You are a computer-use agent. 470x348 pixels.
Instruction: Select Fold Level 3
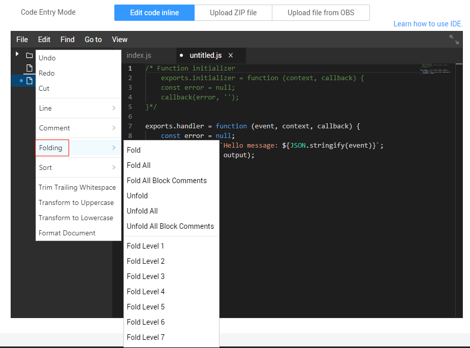tap(171, 276)
